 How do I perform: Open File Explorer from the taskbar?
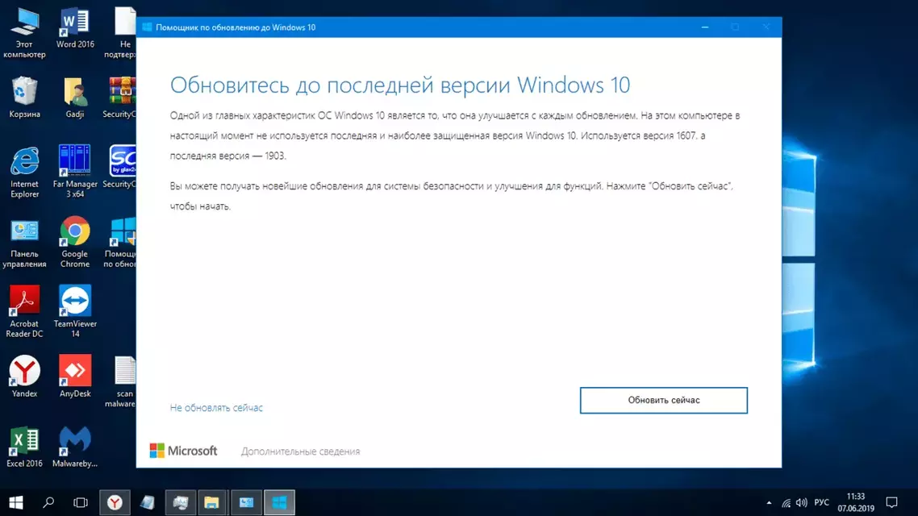tap(211, 502)
